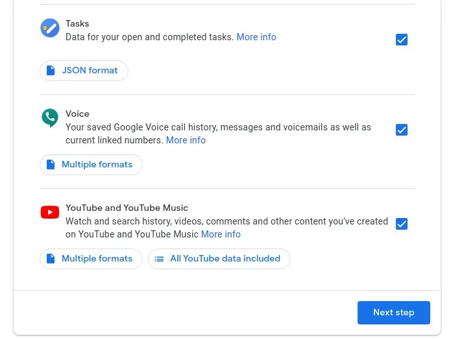Click the file icon in JSON format chip

coord(51,71)
